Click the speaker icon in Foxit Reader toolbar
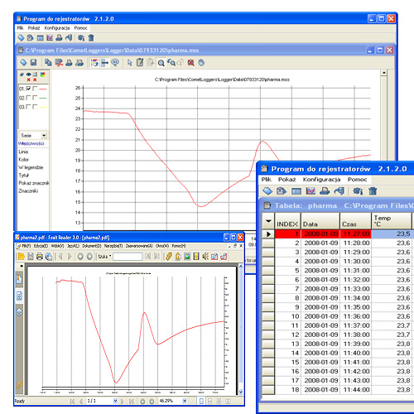The image size is (414, 414). pyautogui.click(x=205, y=257)
